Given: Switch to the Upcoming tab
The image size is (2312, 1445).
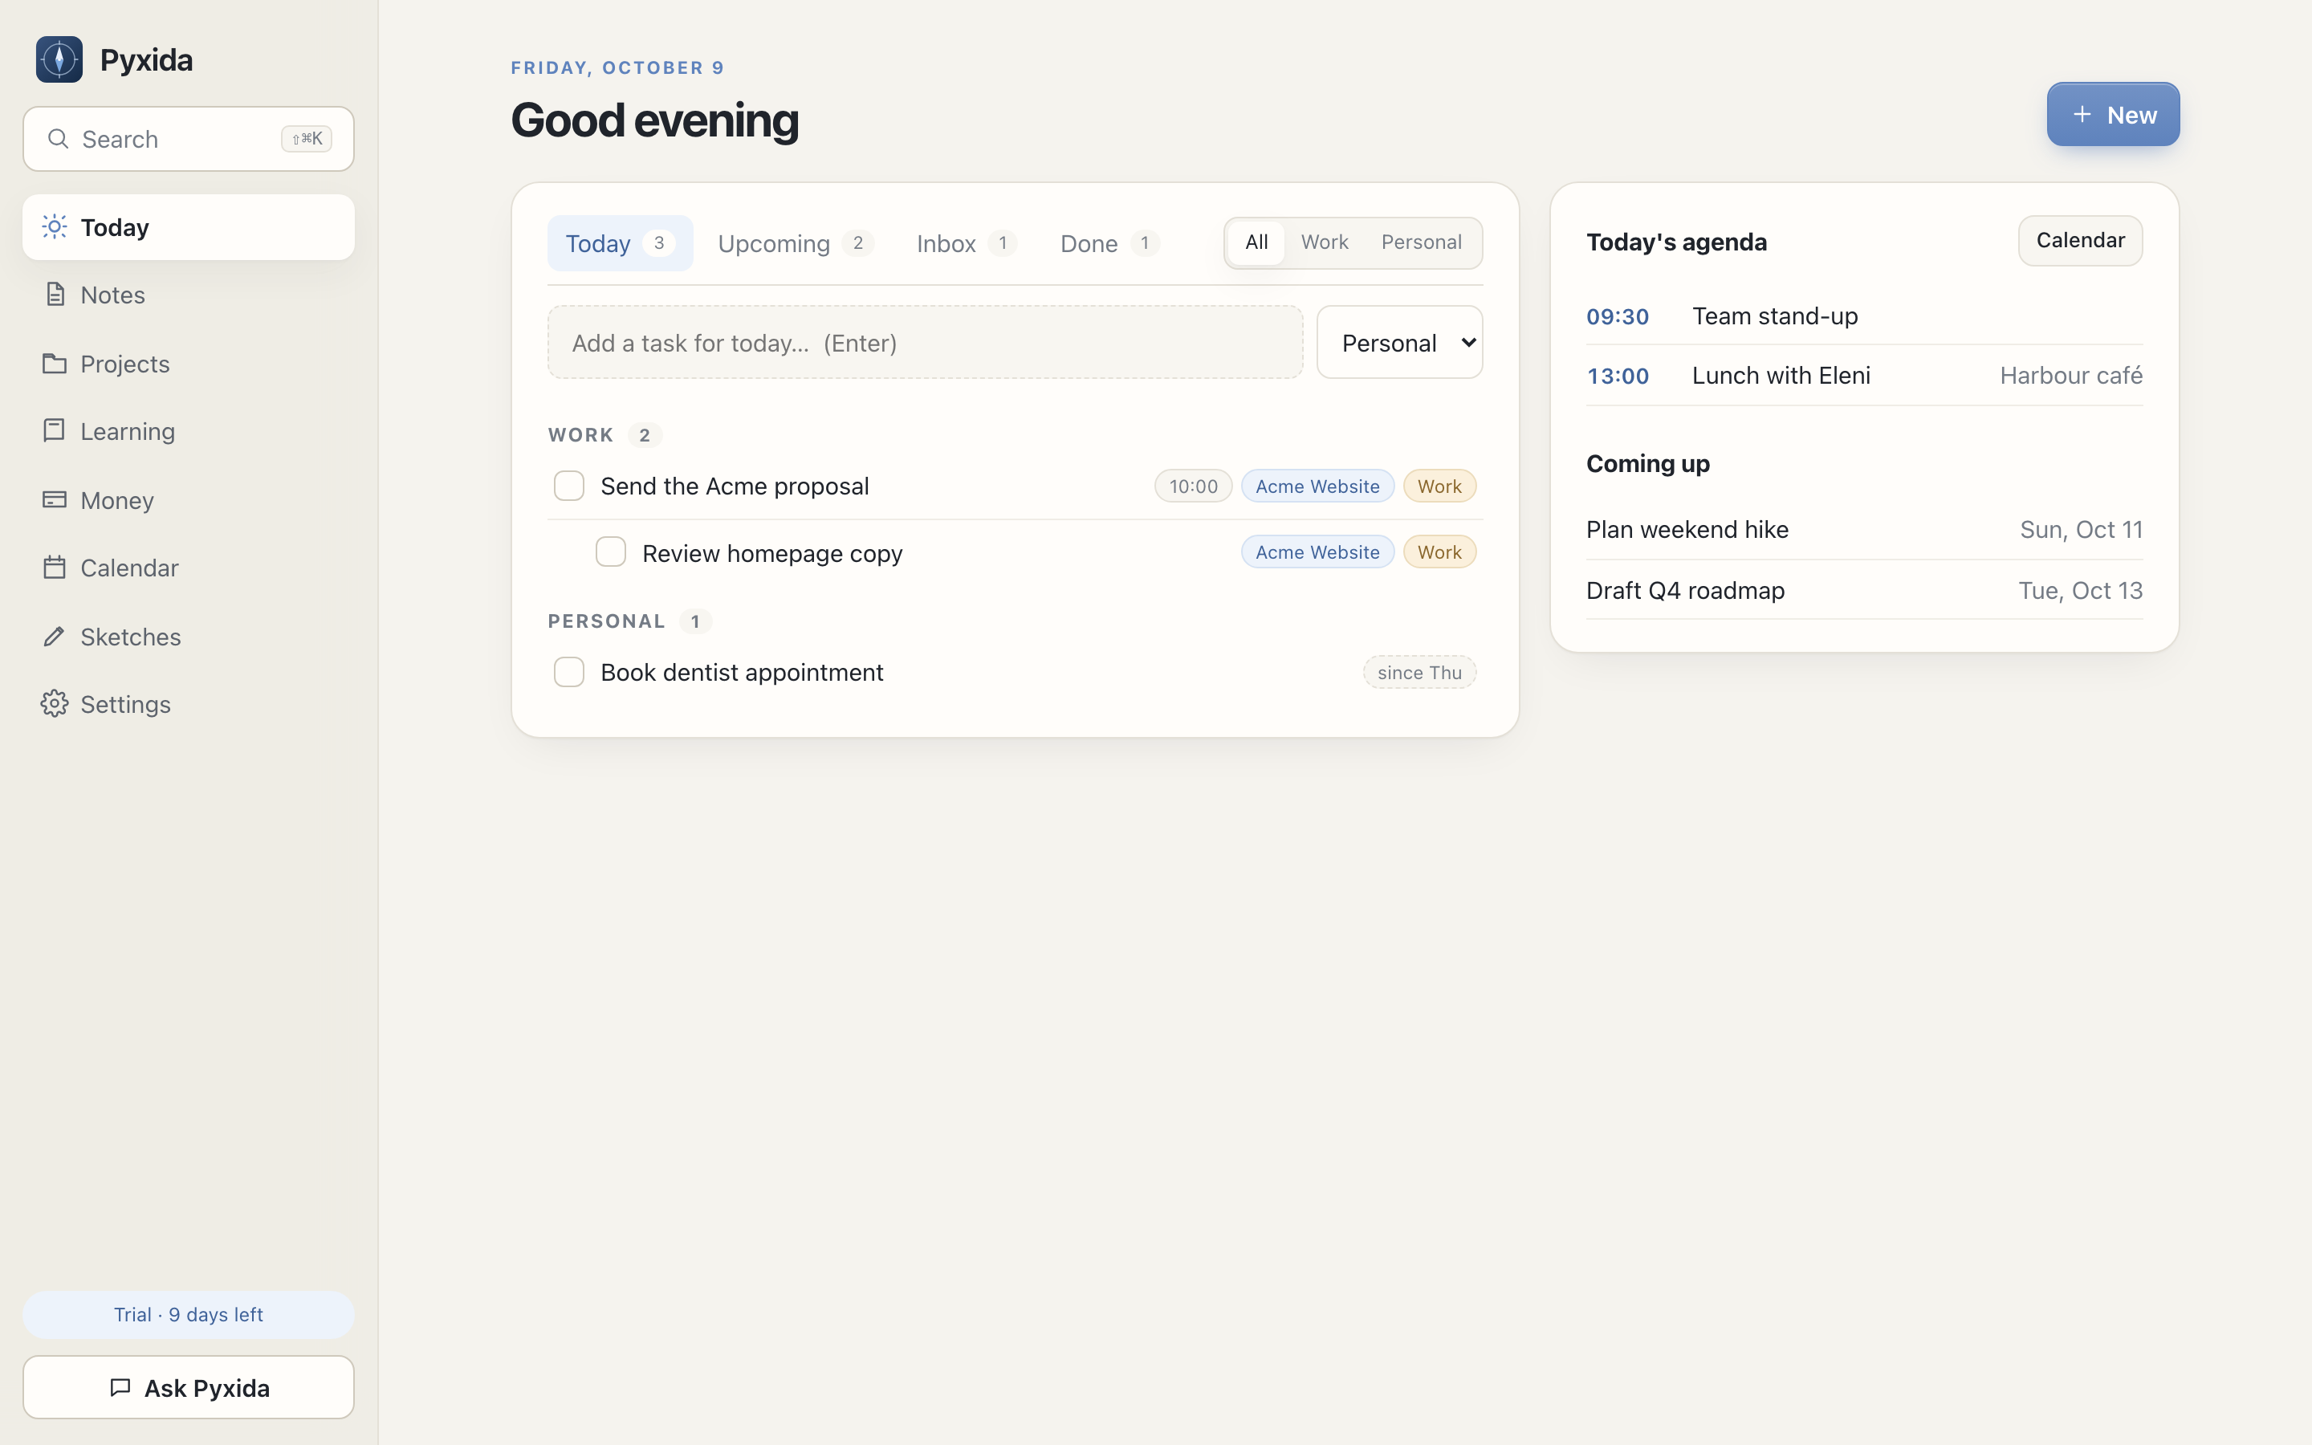Looking at the screenshot, I should pyautogui.click(x=796, y=242).
